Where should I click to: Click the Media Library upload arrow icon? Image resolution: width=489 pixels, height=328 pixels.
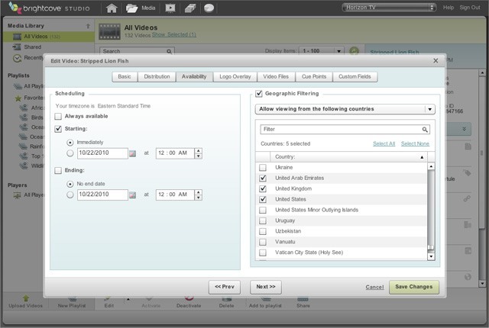click(88, 26)
